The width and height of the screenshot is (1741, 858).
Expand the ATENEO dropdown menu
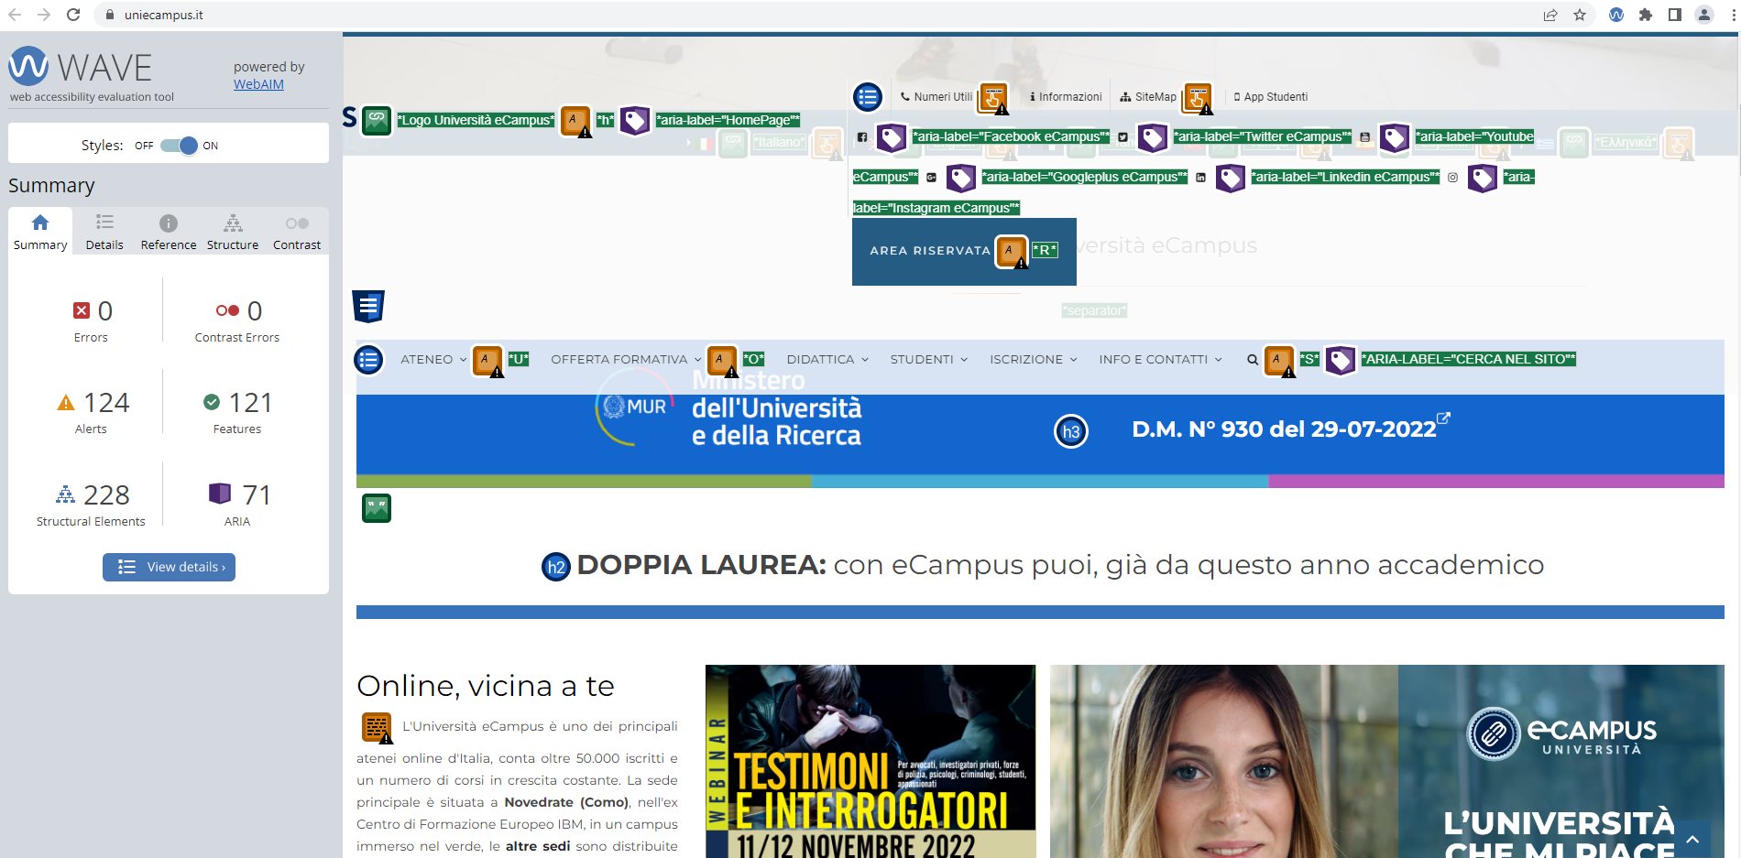point(433,360)
